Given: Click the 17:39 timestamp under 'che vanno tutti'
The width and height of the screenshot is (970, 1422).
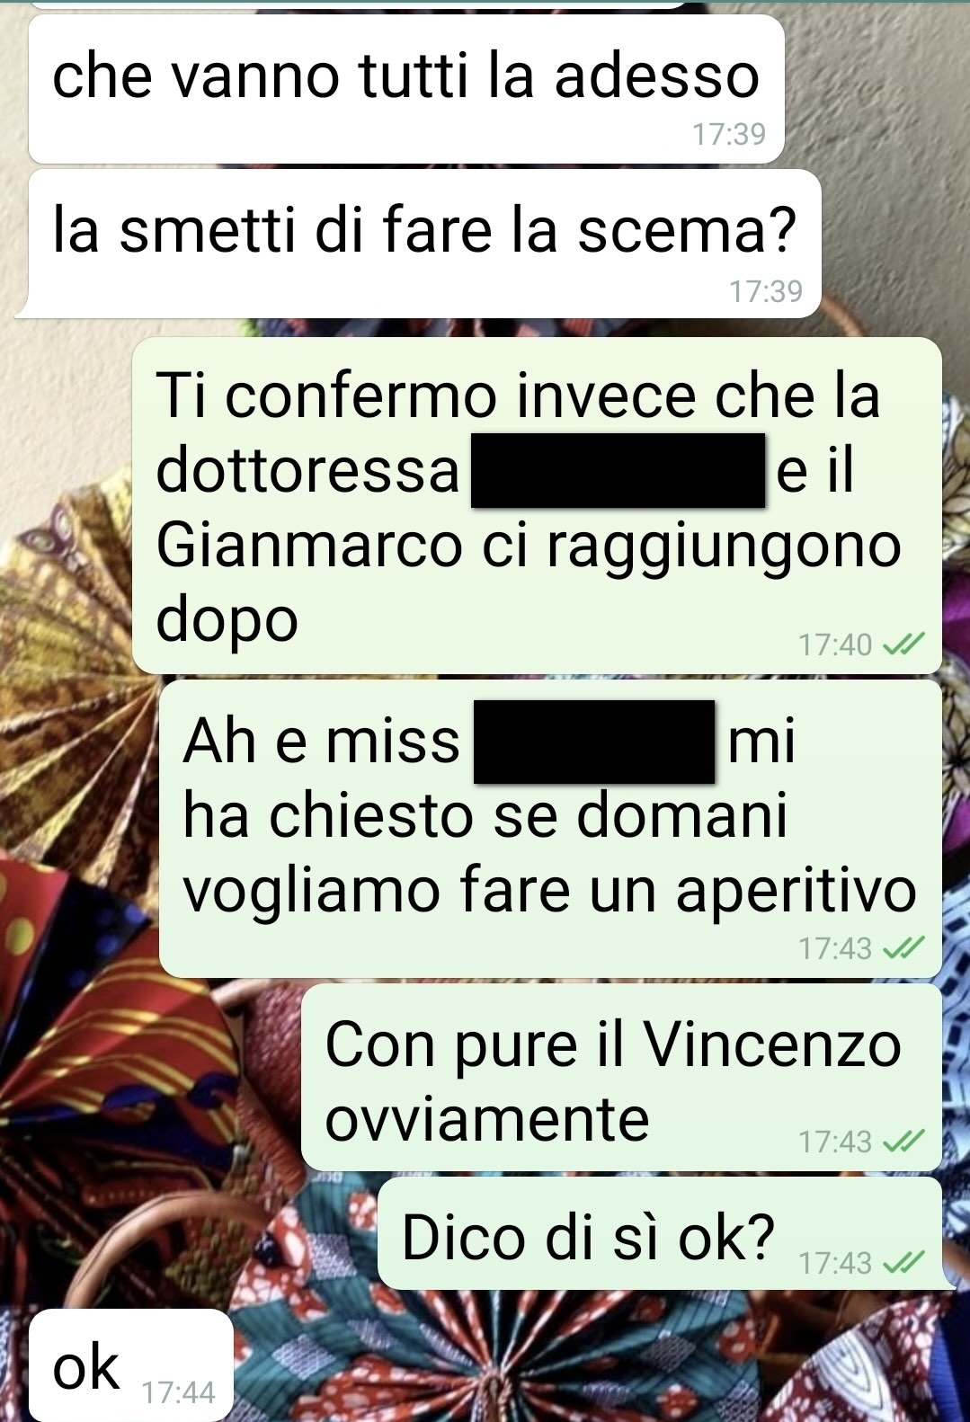Looking at the screenshot, I should pyautogui.click(x=729, y=134).
